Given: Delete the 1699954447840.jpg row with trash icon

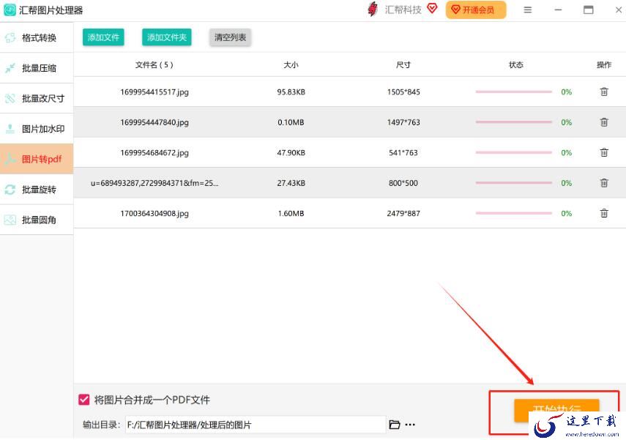Looking at the screenshot, I should 604,122.
